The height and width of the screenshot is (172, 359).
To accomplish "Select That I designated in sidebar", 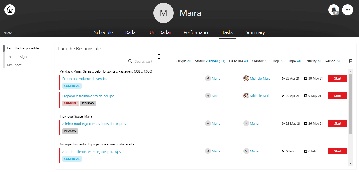I will click(20, 57).
